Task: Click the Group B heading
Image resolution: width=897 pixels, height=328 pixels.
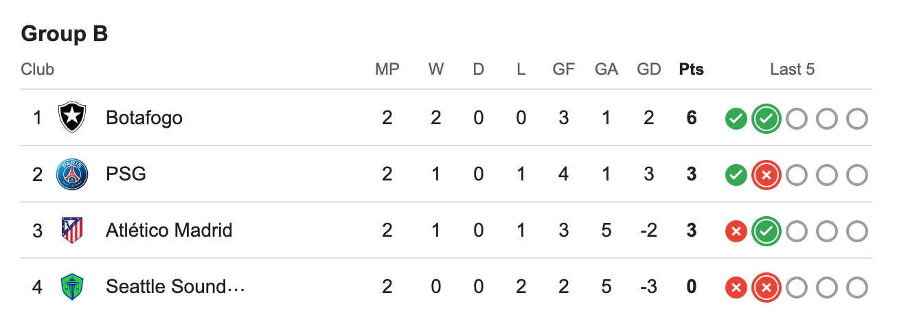Action: click(x=65, y=34)
